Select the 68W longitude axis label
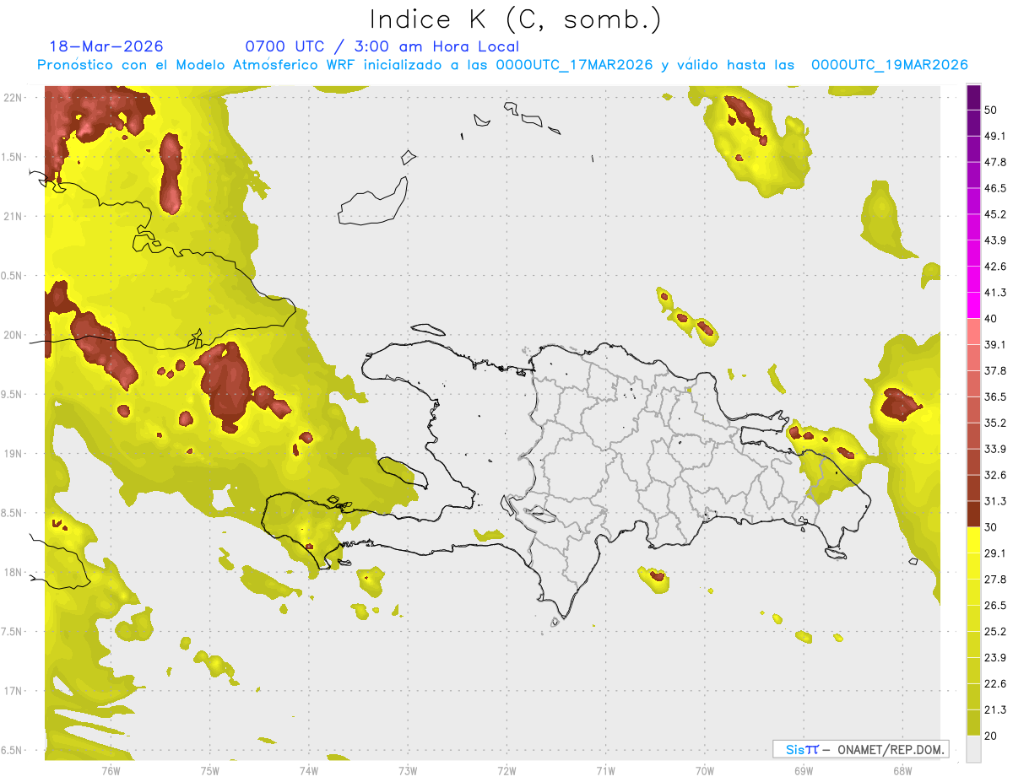This screenshot has height=782, width=1013. (902, 770)
